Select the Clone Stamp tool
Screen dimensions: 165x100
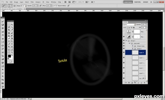coord(9,36)
